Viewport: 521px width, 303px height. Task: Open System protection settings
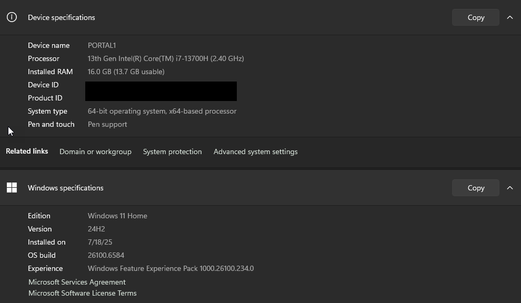pos(172,151)
